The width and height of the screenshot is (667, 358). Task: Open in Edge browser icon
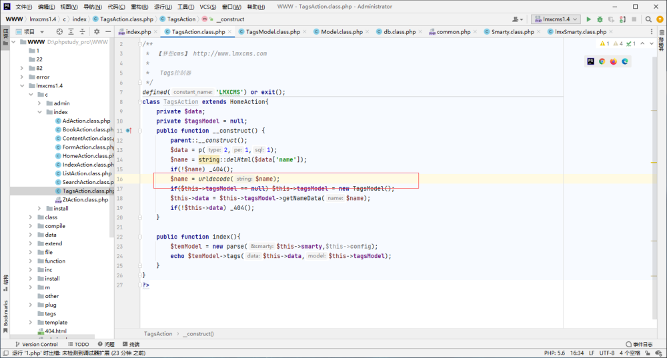point(625,61)
